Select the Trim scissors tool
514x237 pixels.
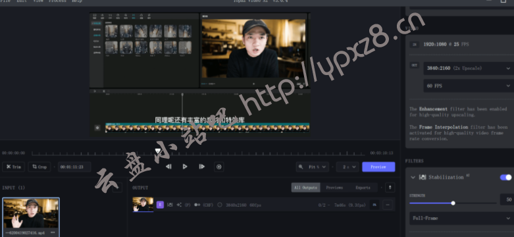pos(13,167)
